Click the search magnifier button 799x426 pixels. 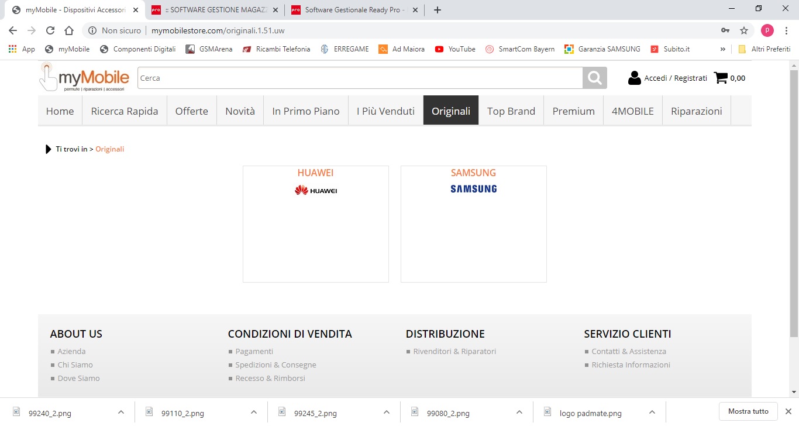pos(595,78)
